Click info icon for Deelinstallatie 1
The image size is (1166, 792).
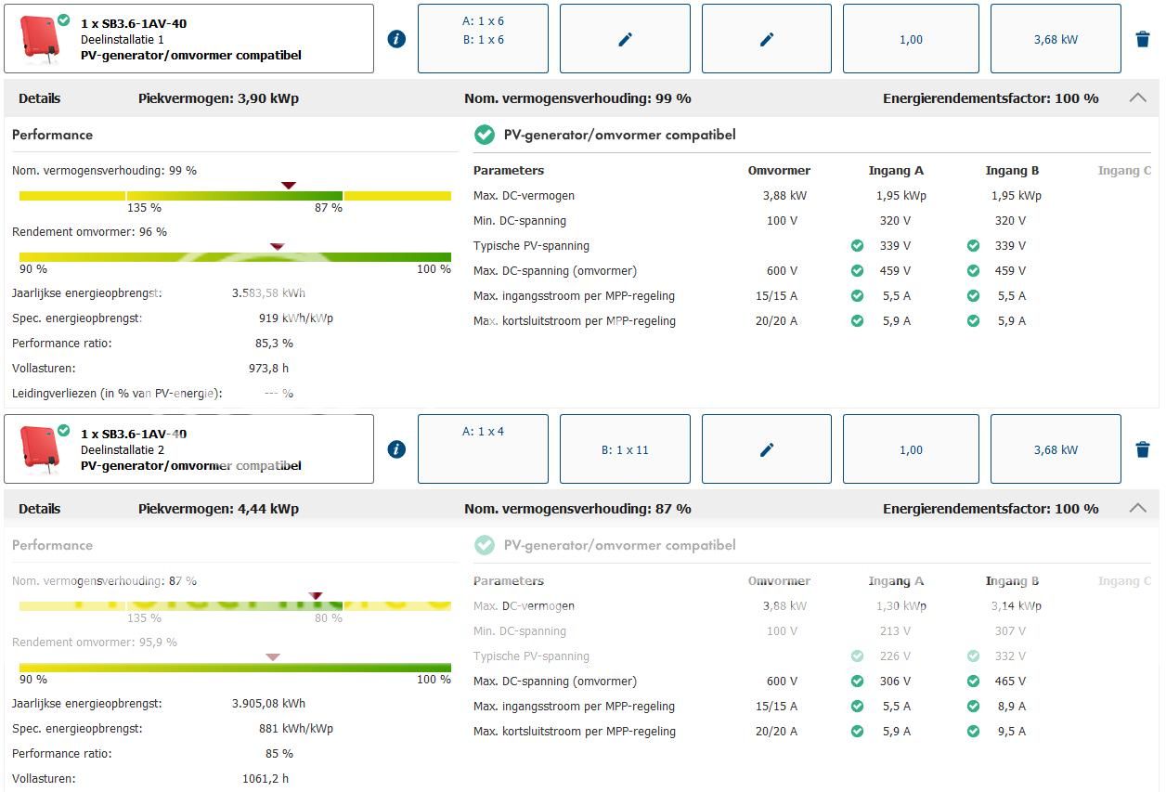(x=396, y=39)
